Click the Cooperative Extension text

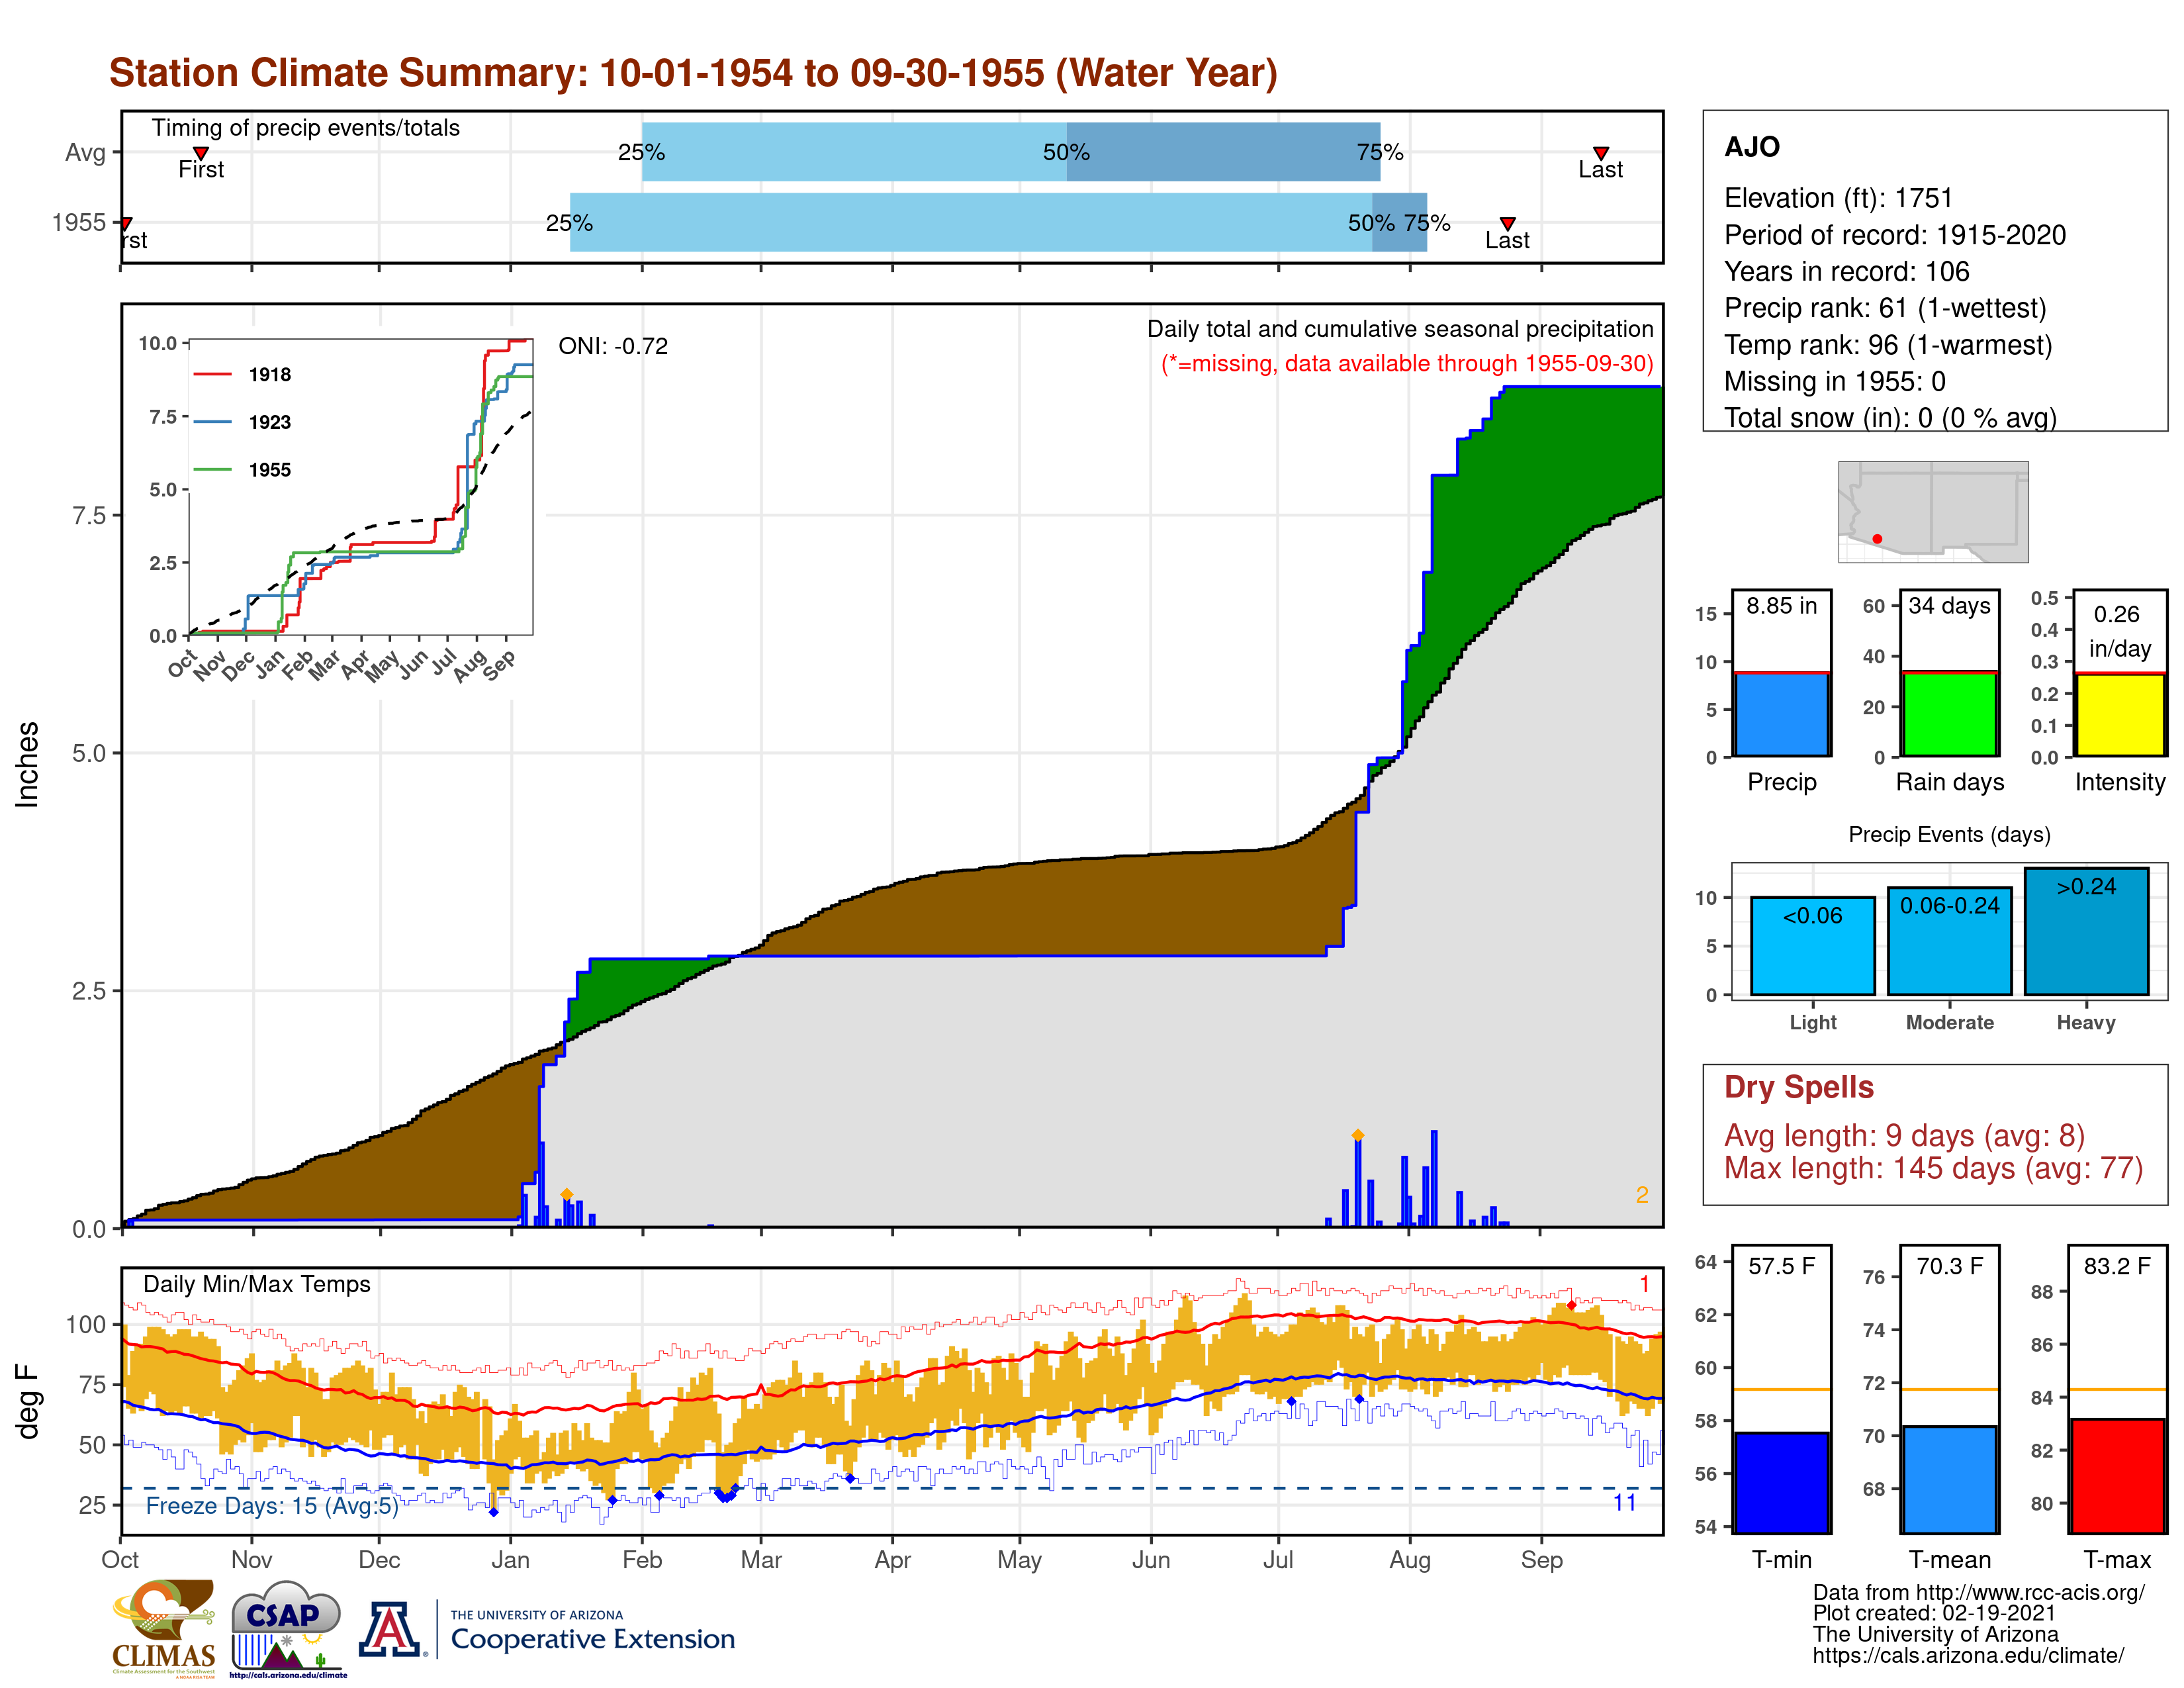tap(592, 1639)
